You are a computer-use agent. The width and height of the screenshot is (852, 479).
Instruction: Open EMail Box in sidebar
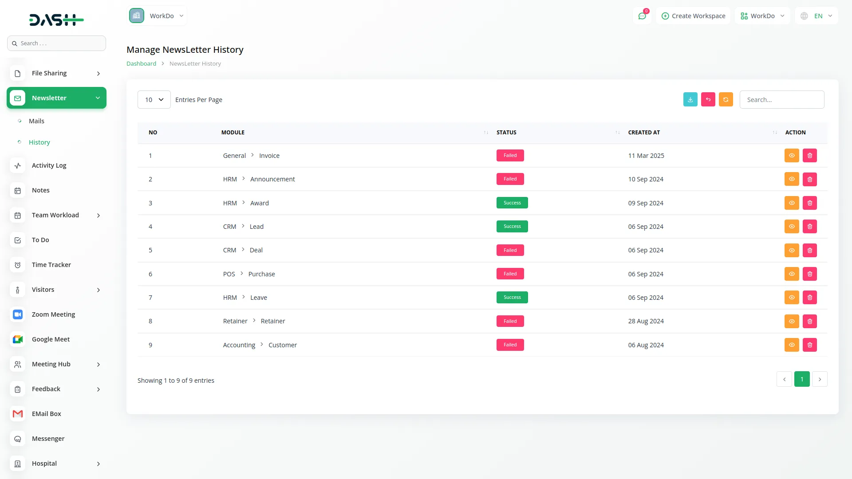[x=46, y=414]
